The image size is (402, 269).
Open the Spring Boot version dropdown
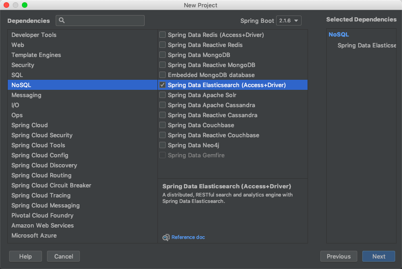[288, 21]
